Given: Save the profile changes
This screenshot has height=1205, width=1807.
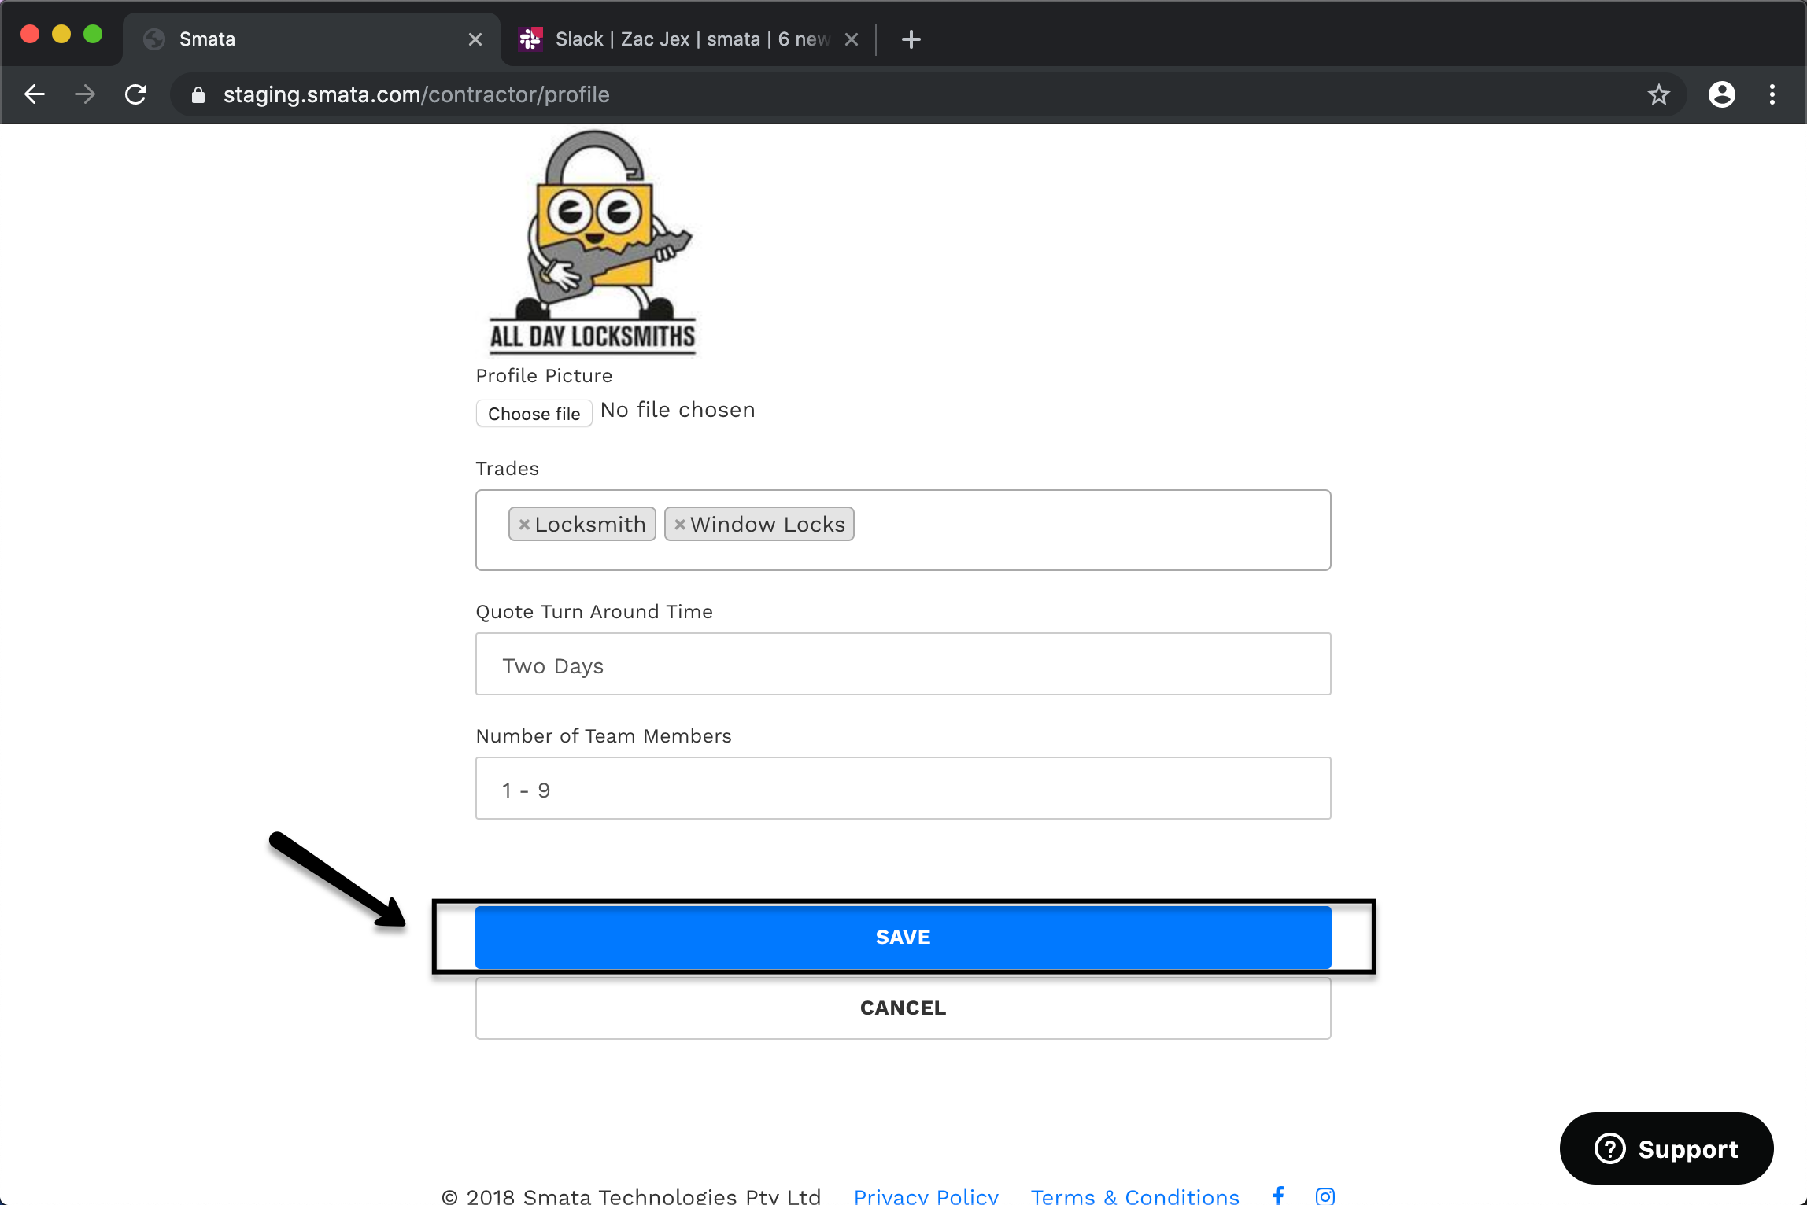Looking at the screenshot, I should (903, 937).
